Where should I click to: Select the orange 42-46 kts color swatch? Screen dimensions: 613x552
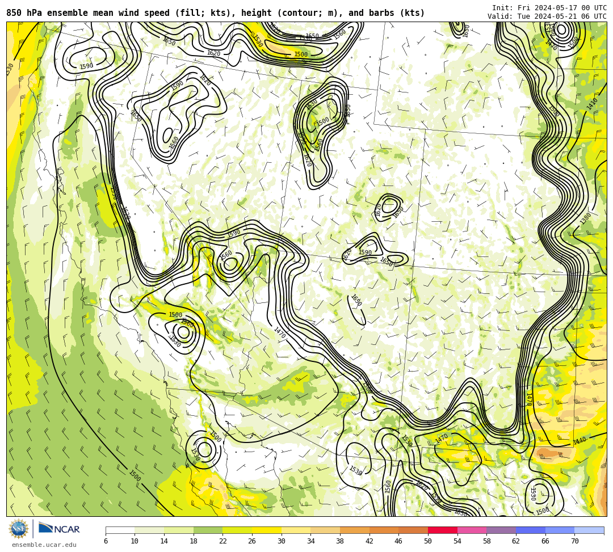[384, 530]
